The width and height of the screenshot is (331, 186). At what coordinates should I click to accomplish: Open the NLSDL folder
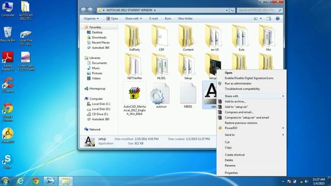point(161,66)
